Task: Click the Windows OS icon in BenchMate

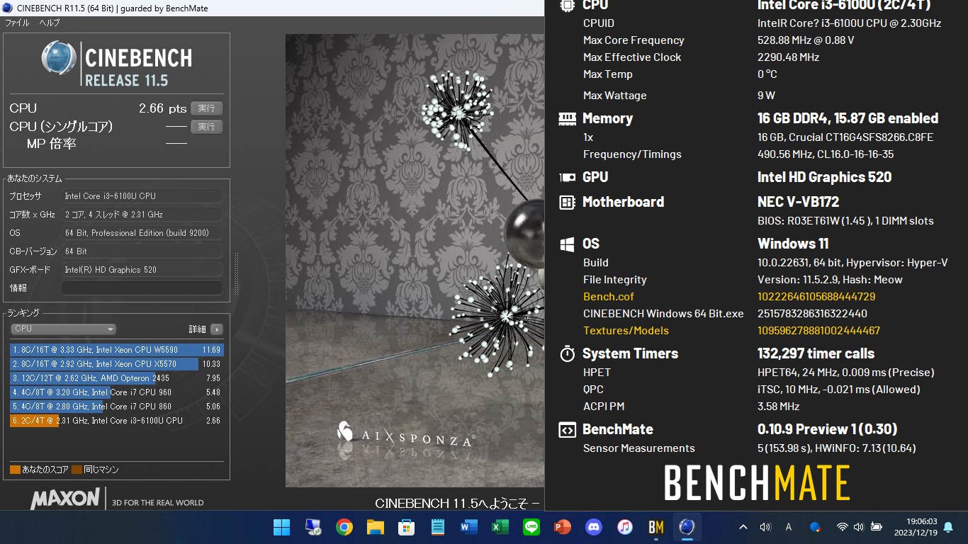Action: [567, 244]
